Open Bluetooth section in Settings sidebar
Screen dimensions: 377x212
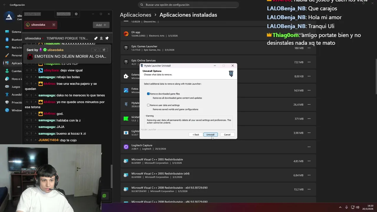pyautogui.click(x=13, y=39)
